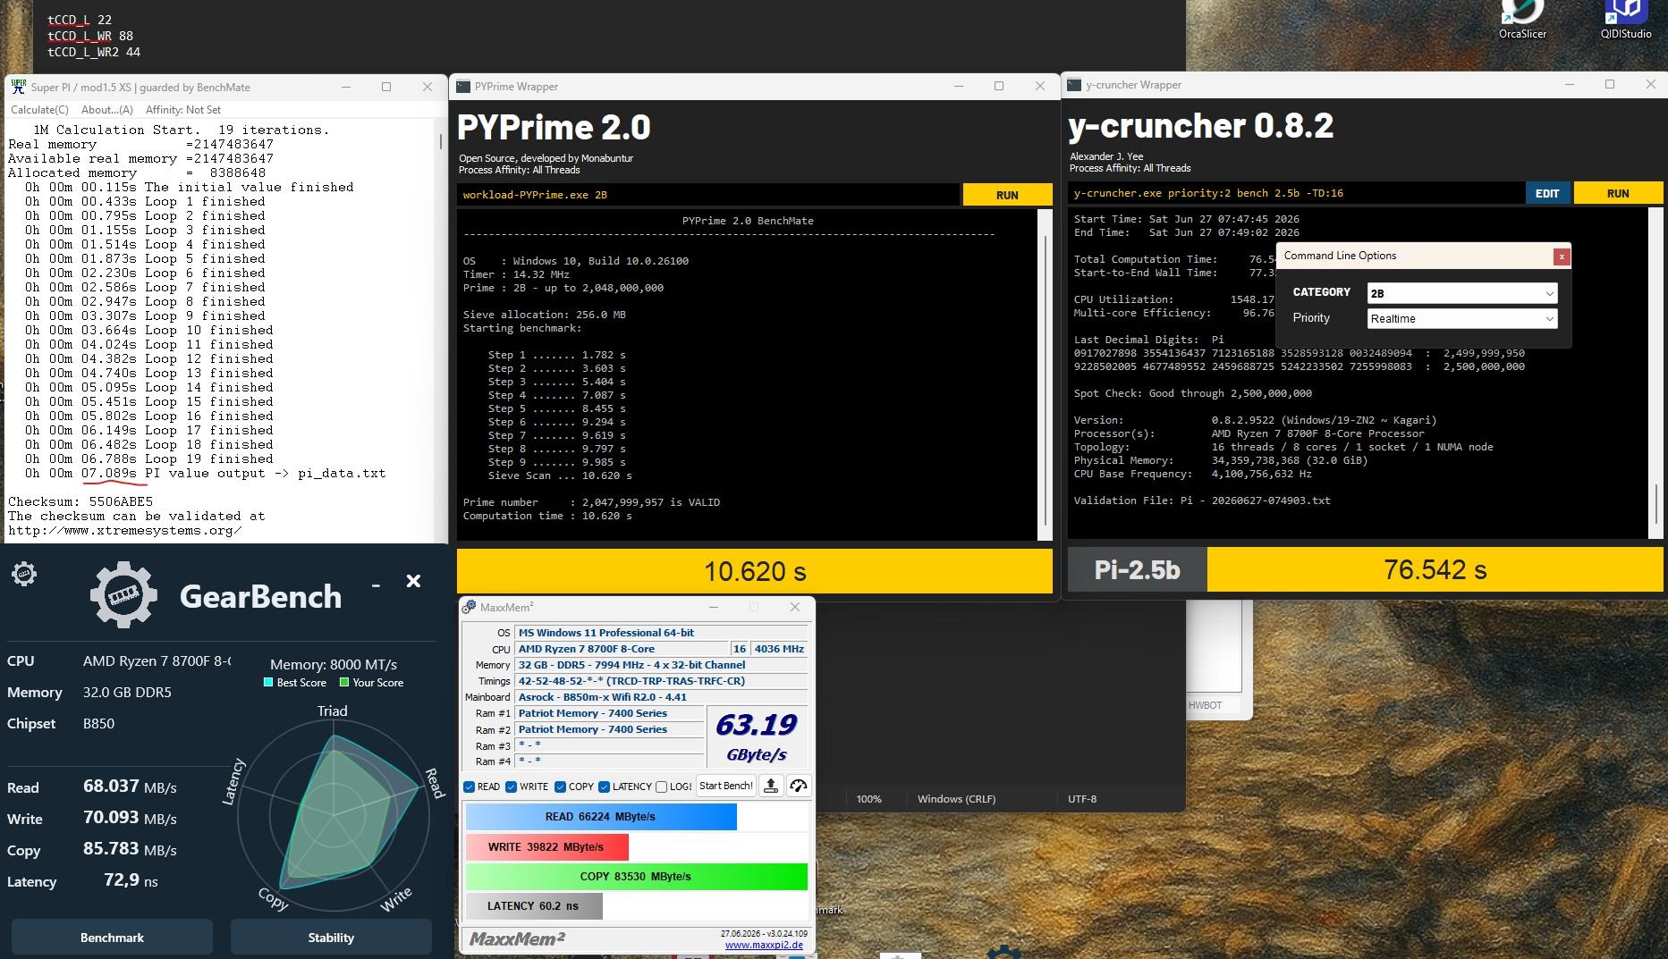Click GearBench Latency 72,9 ns value
Image resolution: width=1668 pixels, height=959 pixels.
tap(131, 880)
